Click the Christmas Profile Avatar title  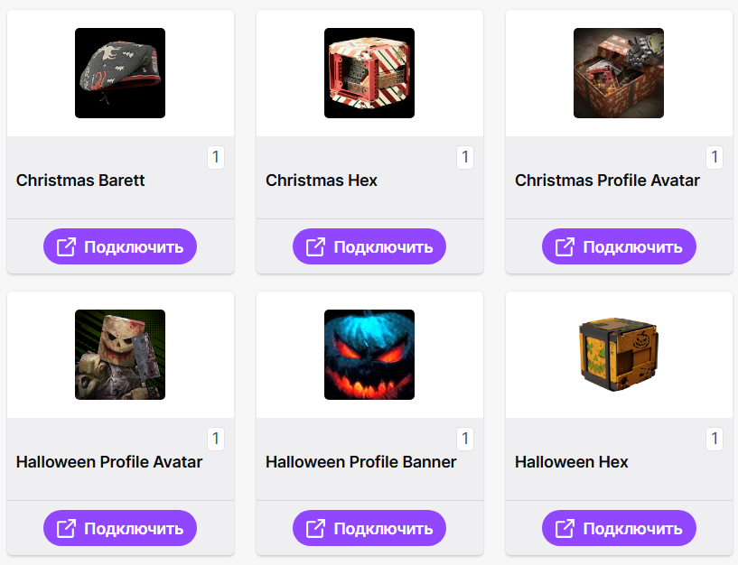607,181
